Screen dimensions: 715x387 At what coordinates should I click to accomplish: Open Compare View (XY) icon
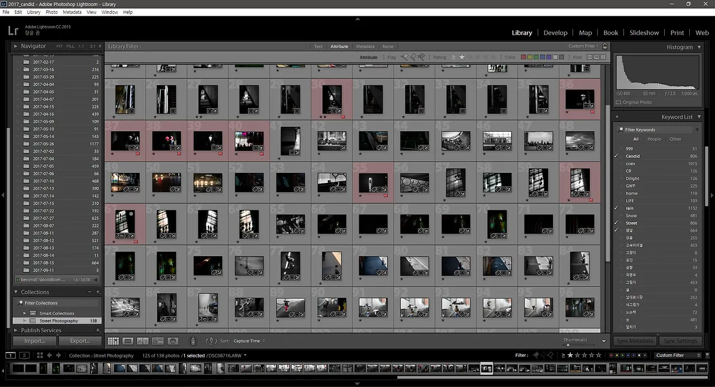(143, 341)
